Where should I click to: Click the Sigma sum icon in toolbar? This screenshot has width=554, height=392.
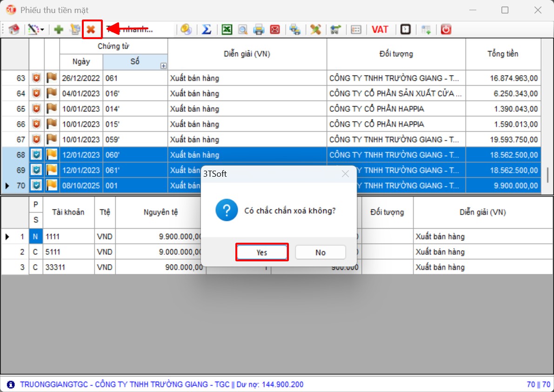click(207, 30)
